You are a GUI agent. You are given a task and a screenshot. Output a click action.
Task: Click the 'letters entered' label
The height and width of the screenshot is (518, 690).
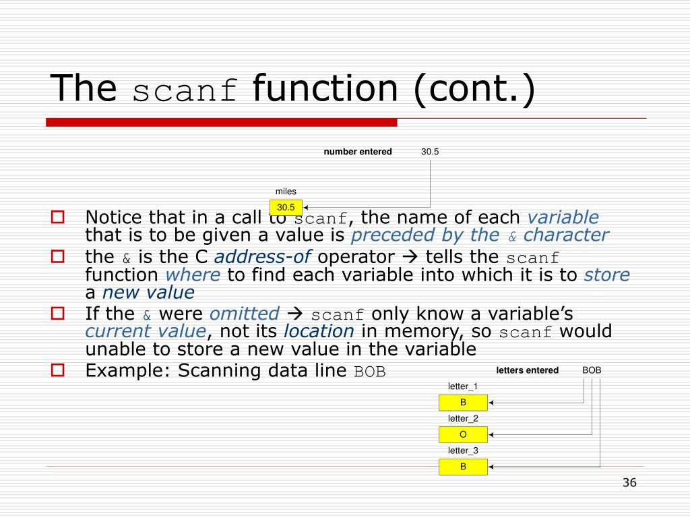pos(527,370)
